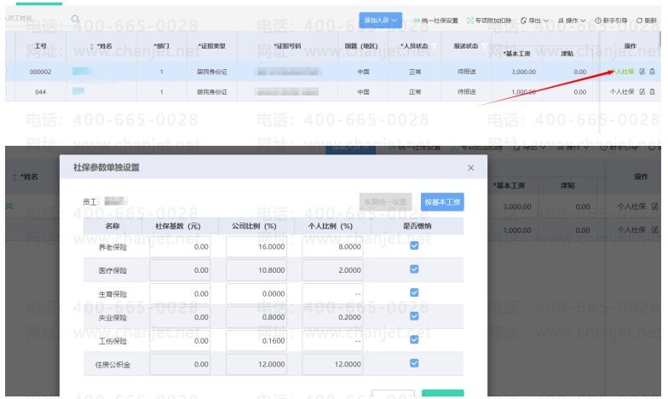Toggle 医疗保险 payment checkbox

click(414, 269)
